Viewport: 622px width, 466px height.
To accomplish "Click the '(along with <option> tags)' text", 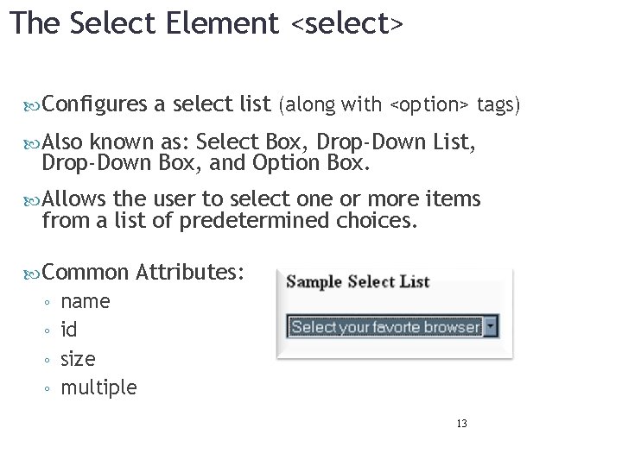I will pos(400,105).
